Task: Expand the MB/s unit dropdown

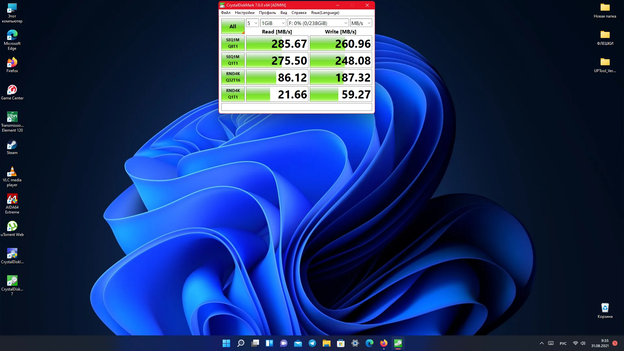Action: click(x=361, y=23)
